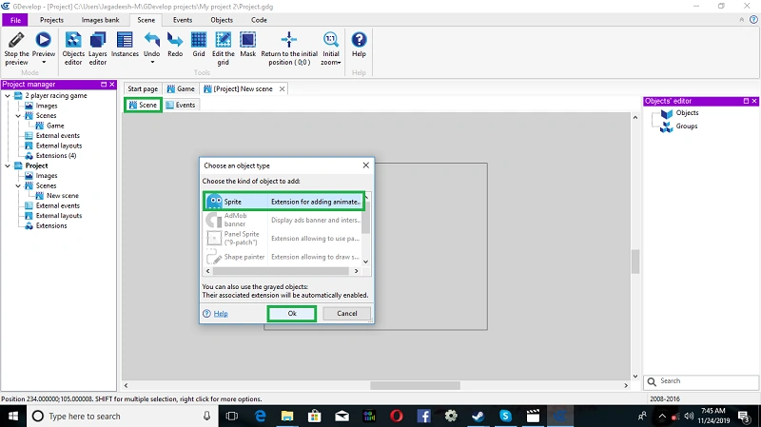Screen dimensions: 761x427
Task: Open Undo history dropdown arrow
Action: [152, 62]
